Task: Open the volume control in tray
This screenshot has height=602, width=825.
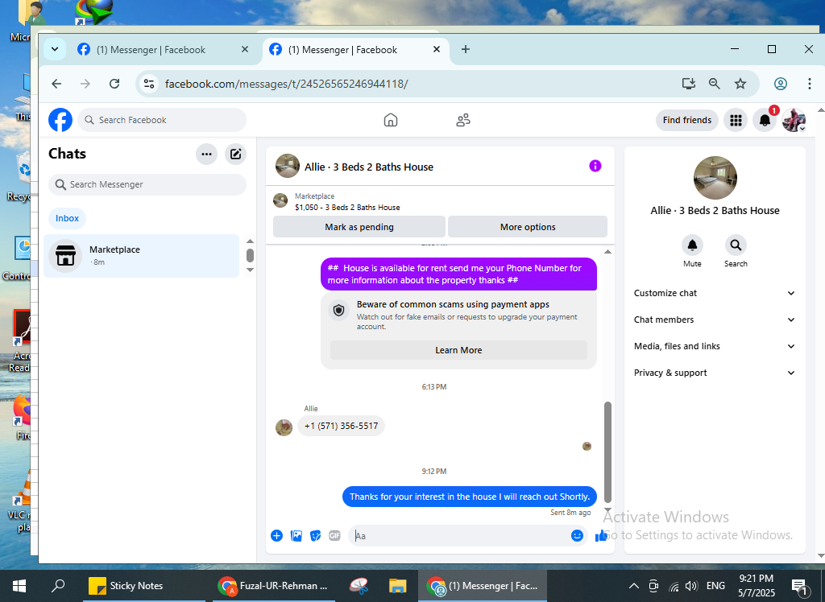Action: 691,586
